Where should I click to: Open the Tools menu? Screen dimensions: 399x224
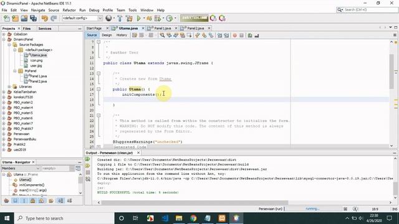pyautogui.click(x=133, y=10)
